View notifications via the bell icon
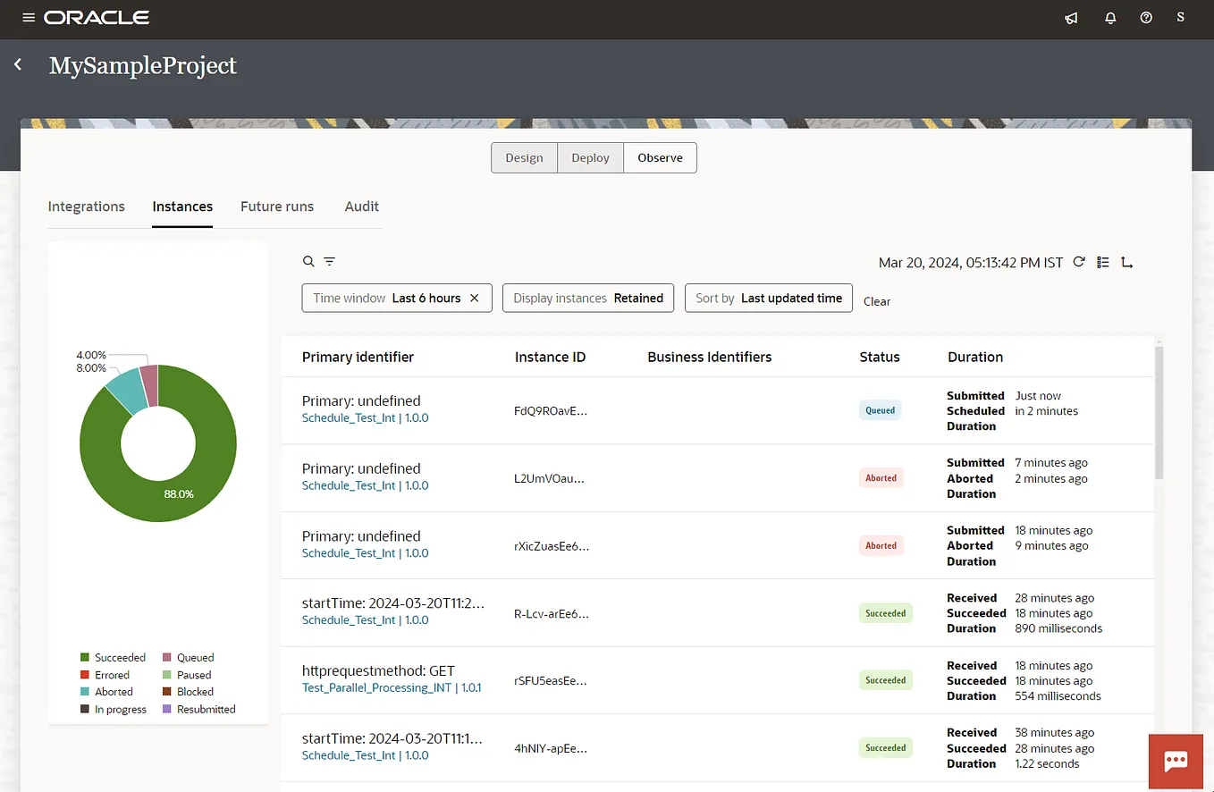 point(1110,18)
